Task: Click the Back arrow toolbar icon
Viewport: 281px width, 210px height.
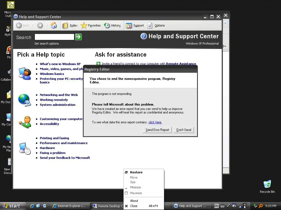Action: pos(19,25)
